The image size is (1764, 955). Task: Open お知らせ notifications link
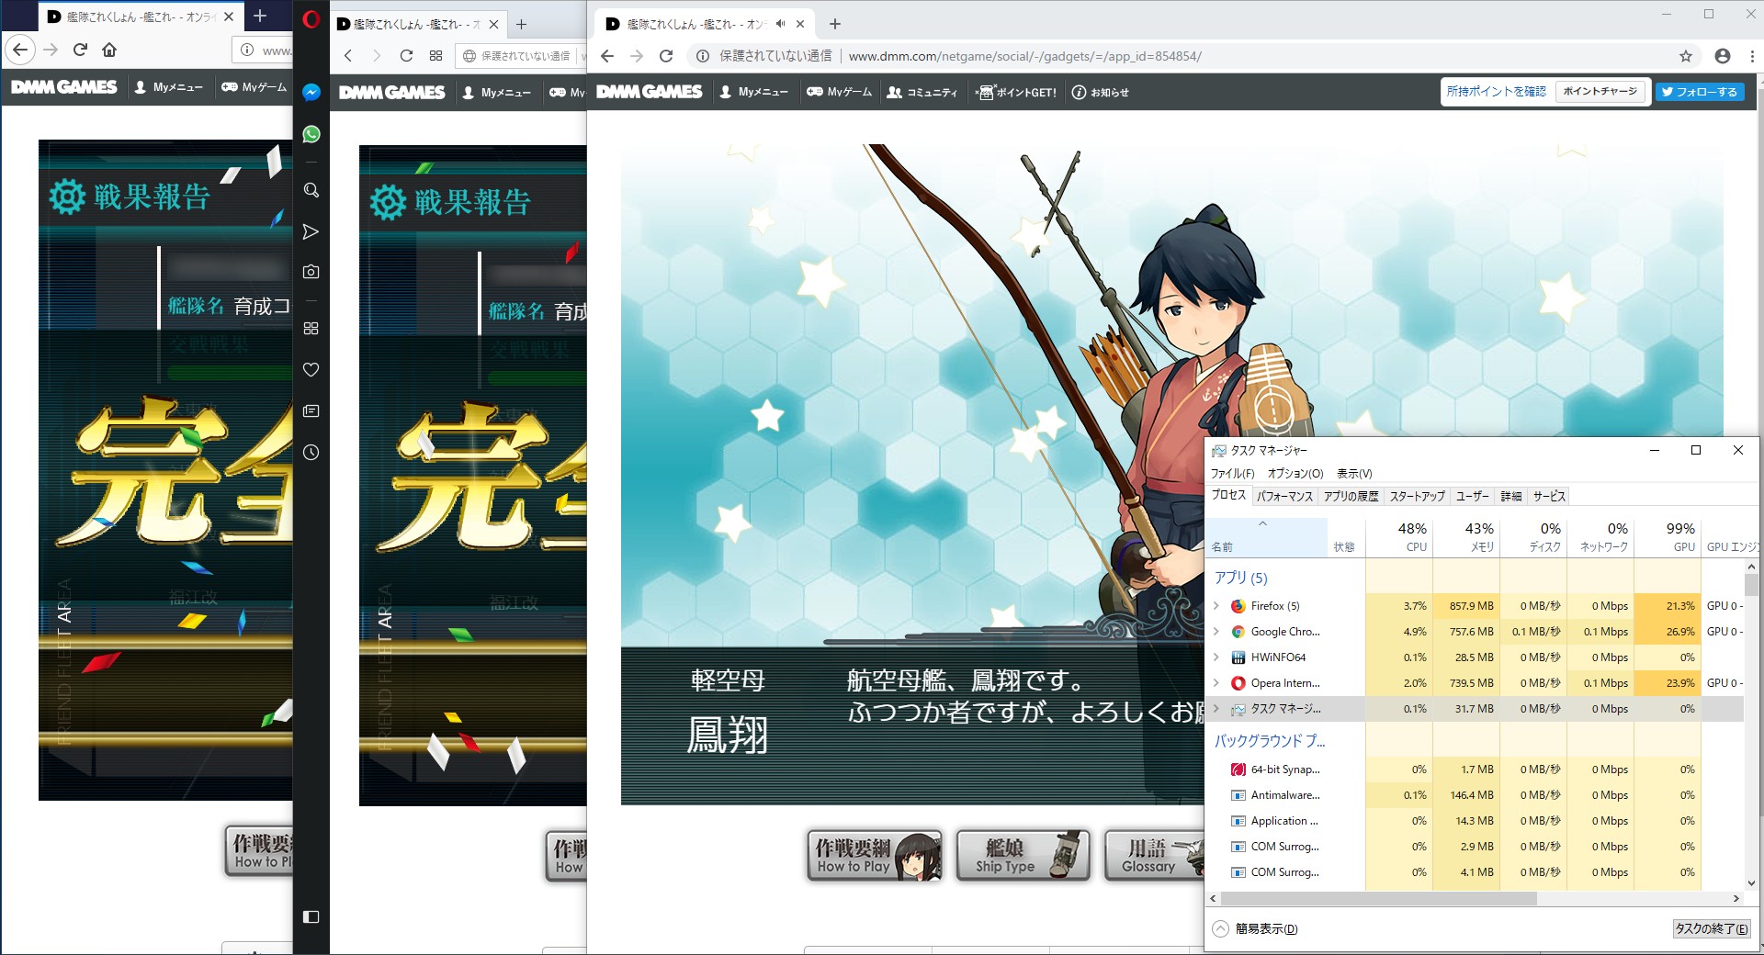1100,92
